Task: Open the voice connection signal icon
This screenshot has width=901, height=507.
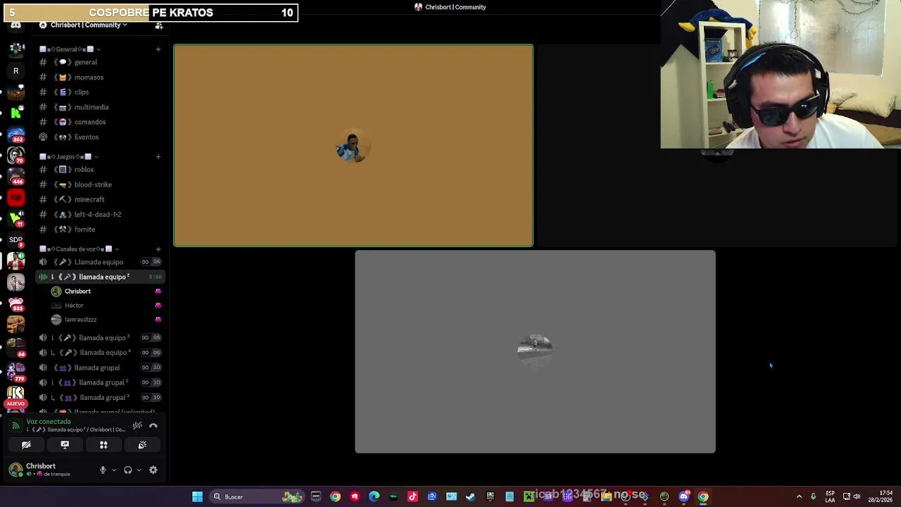Action: [x=15, y=425]
